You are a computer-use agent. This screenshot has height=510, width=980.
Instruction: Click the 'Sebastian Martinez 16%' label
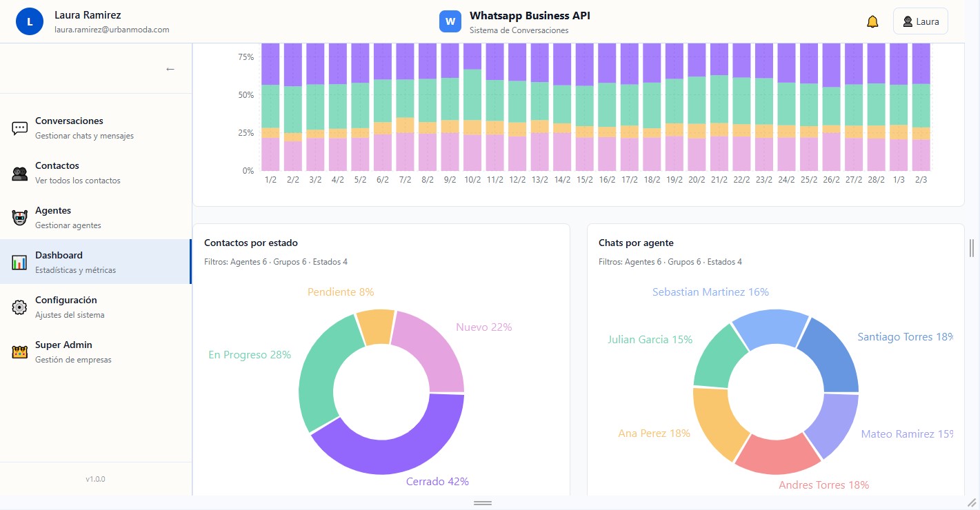710,292
